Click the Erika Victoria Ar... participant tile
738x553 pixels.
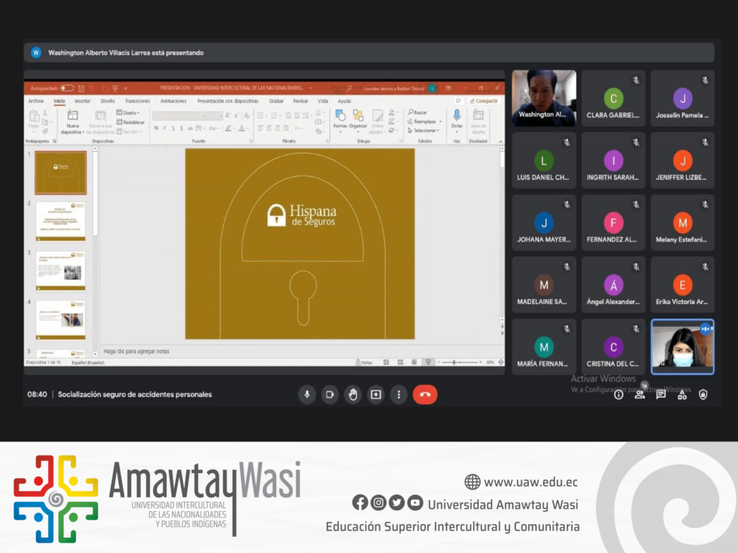click(683, 284)
